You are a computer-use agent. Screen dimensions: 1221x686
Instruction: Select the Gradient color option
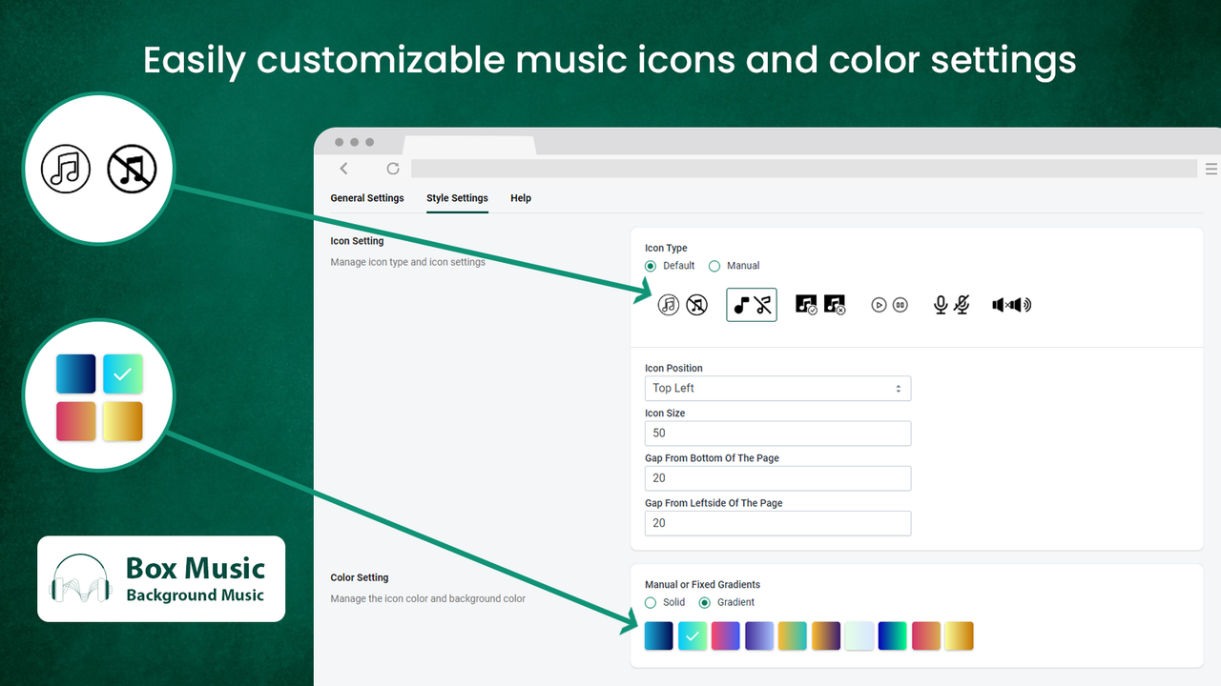tap(705, 602)
